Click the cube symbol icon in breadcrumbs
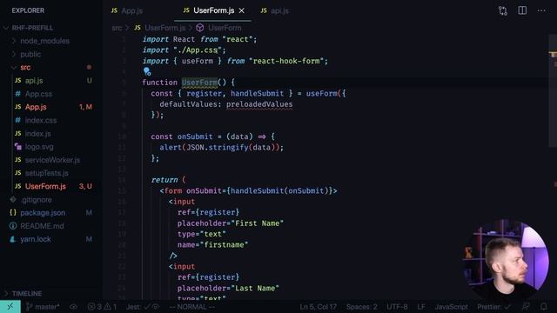Screen dimensions: 557x313 (199, 28)
